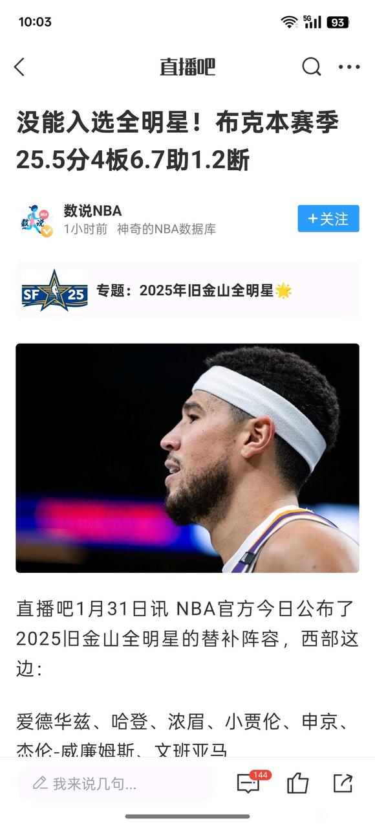This screenshot has height=826, width=375.
Task: Open search with the magnifier icon
Action: 312,67
